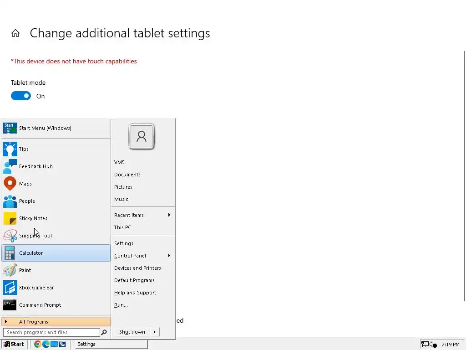Click the Start button on taskbar

(x=14, y=344)
